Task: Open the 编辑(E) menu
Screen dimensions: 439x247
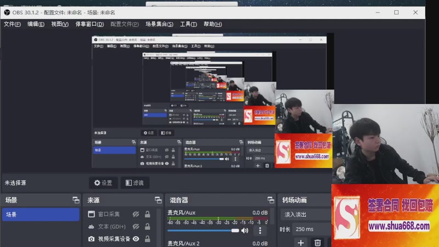Action: (x=36, y=24)
